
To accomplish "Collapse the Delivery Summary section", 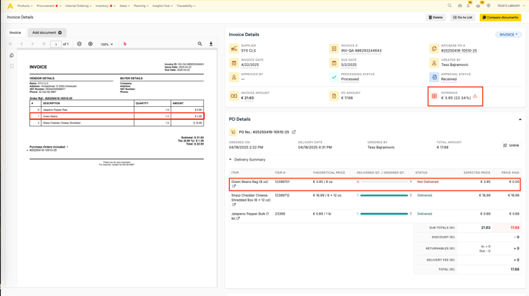I will (x=231, y=159).
